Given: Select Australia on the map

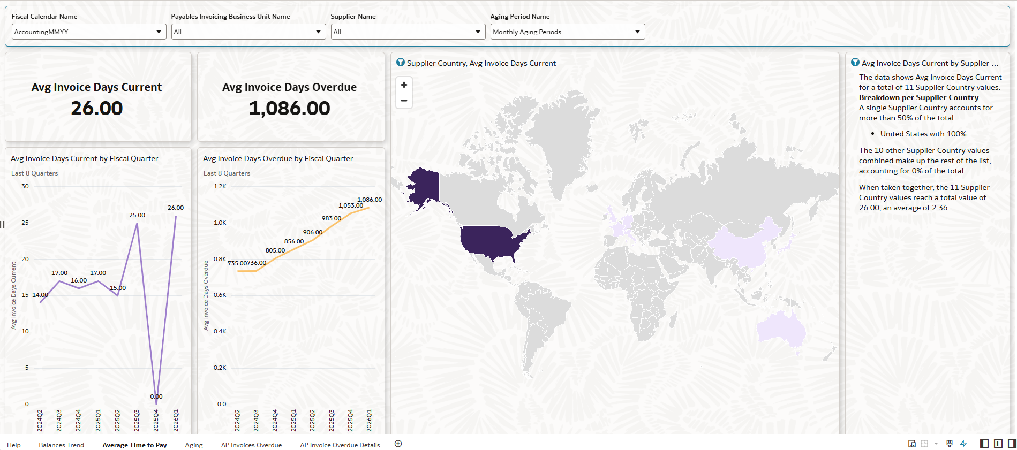Looking at the screenshot, I should tap(782, 331).
